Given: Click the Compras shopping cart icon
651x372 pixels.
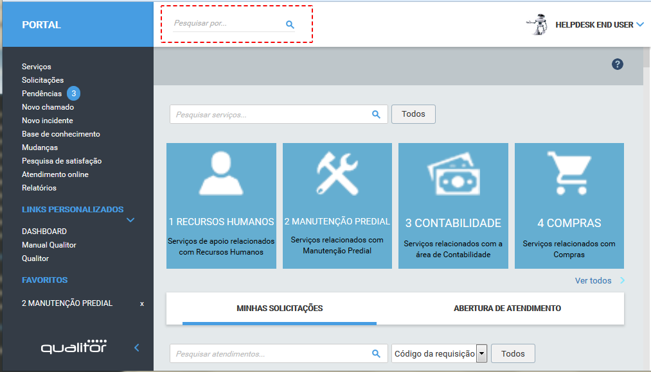Looking at the screenshot, I should pos(569,173).
